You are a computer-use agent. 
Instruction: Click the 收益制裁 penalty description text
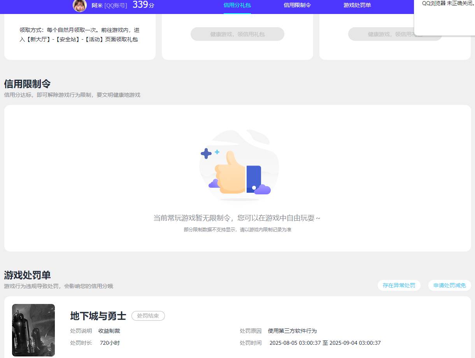pos(109,331)
